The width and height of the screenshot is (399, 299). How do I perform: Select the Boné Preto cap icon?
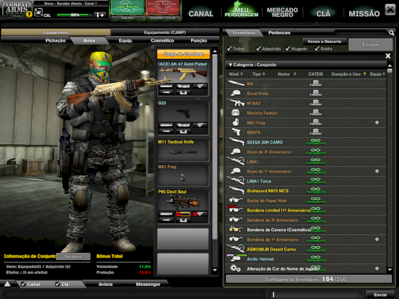(235, 93)
